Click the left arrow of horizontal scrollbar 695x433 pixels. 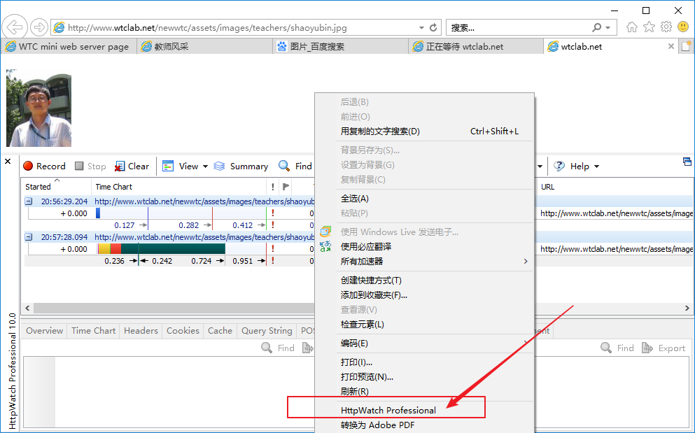click(27, 308)
